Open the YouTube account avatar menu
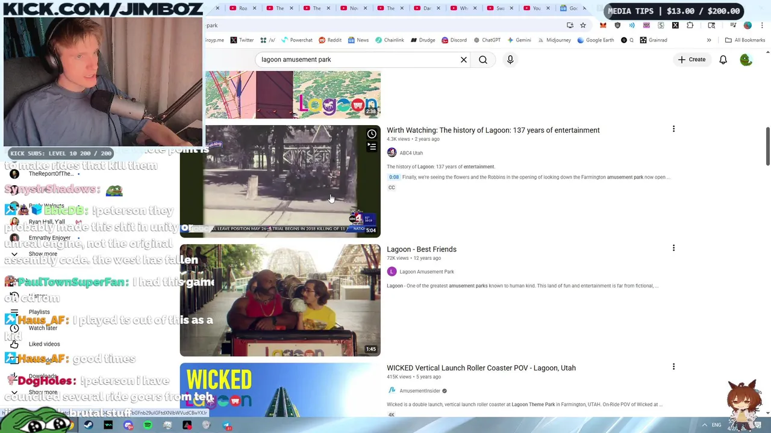The image size is (771, 433). pos(746,60)
